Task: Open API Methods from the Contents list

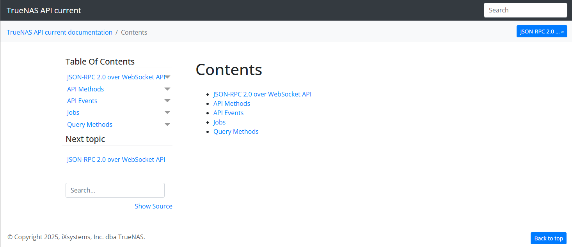Action: 231,103
